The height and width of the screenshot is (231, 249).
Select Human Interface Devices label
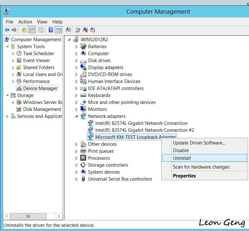[x=114, y=81]
